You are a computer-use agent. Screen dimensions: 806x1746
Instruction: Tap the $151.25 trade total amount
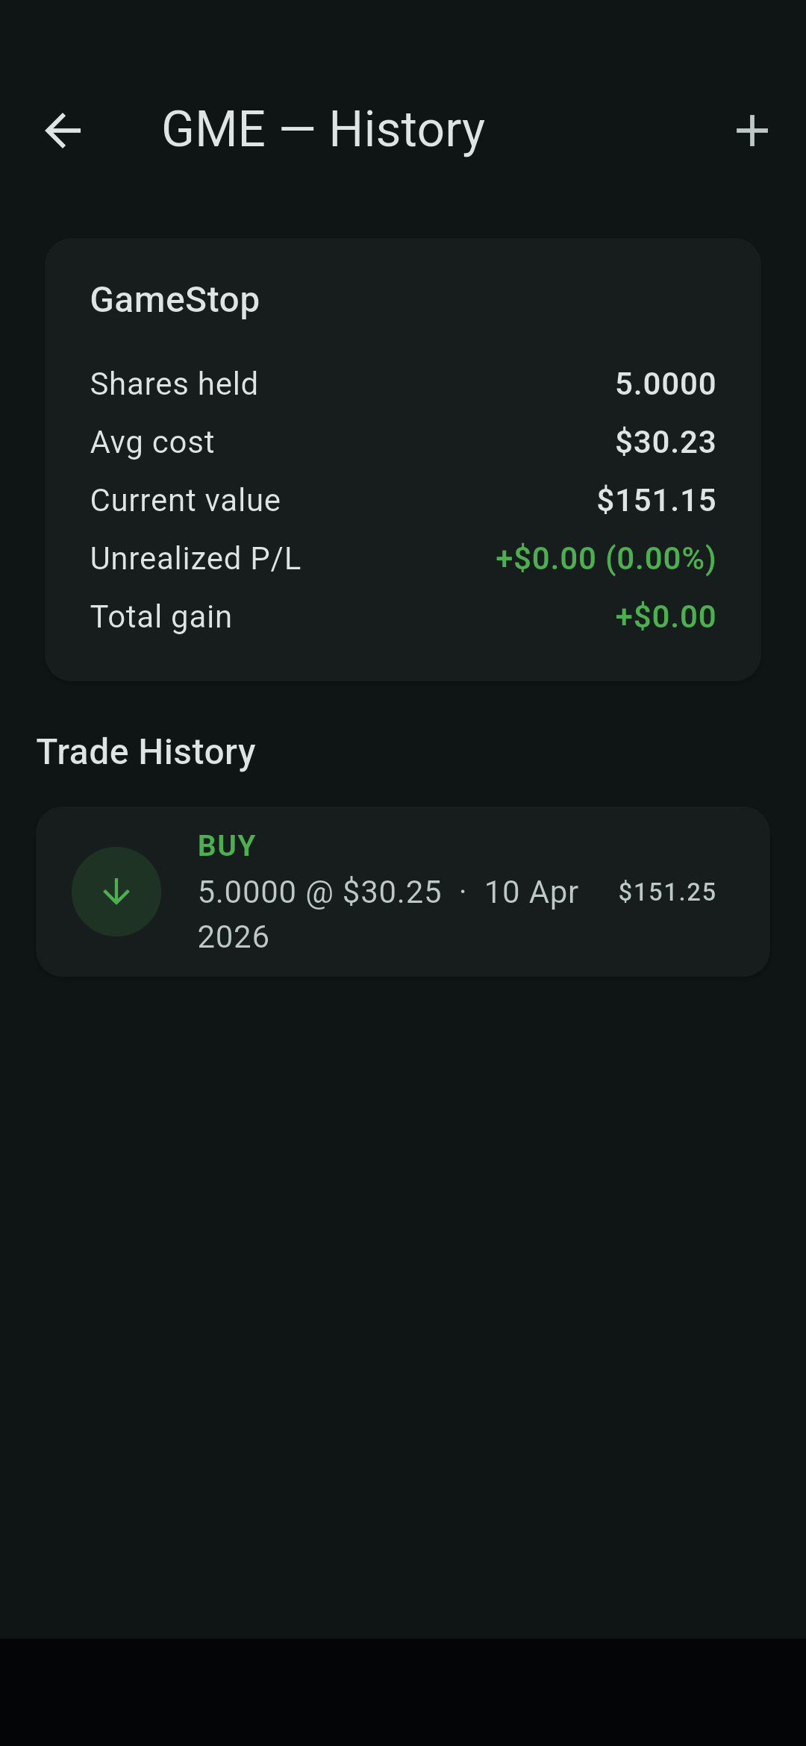coord(667,892)
